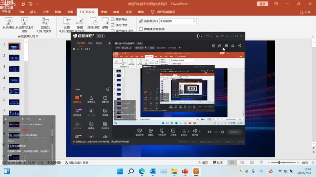Open the 视图 ribbon tab
The image size is (316, 177).
coord(128,12)
